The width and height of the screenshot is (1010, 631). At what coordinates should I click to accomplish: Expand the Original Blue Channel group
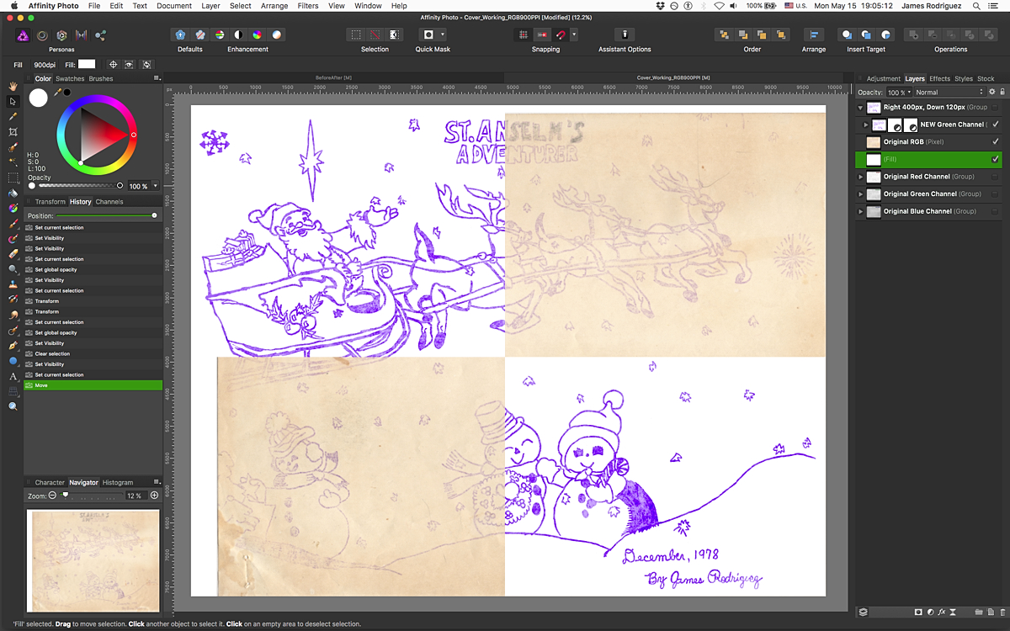point(860,211)
